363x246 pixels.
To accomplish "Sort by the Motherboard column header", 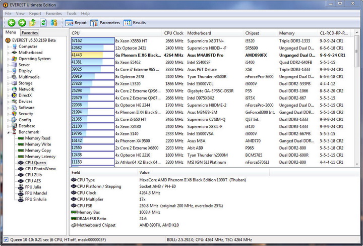I will 214,33.
